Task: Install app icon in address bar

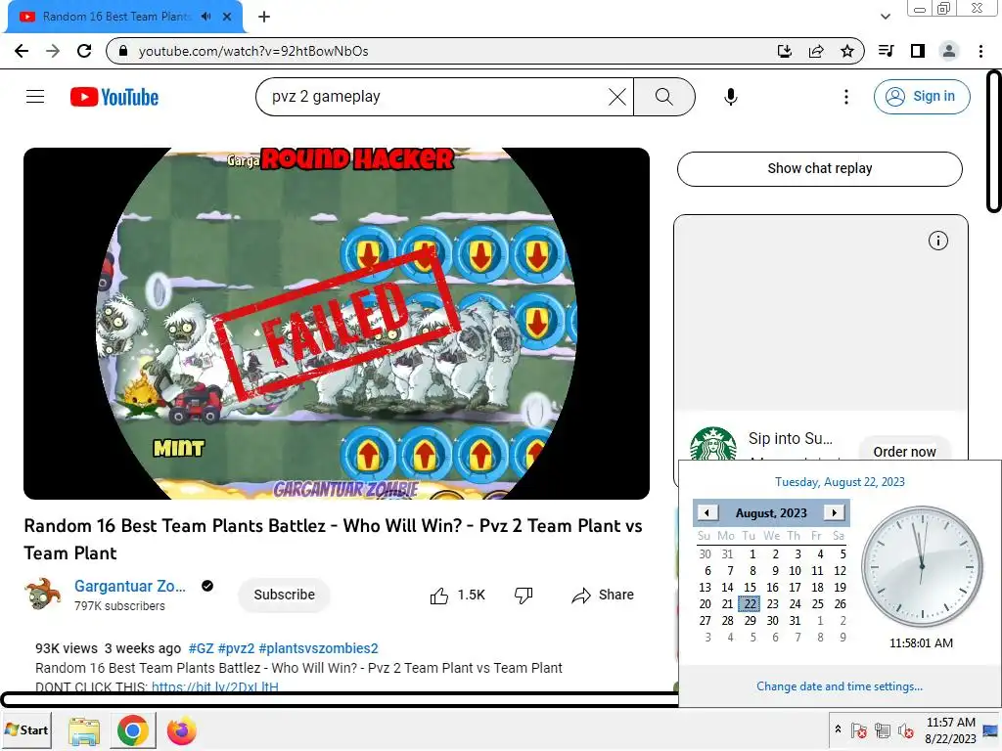Action: click(785, 51)
